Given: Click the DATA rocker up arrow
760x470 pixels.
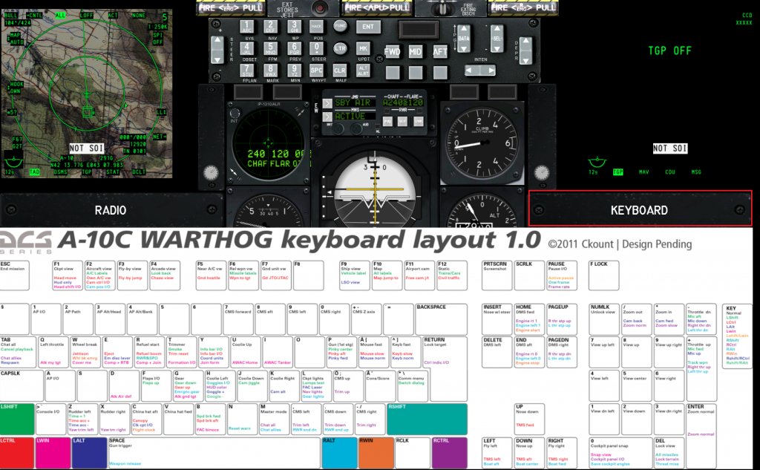Looking at the screenshot, I should tap(464, 28).
